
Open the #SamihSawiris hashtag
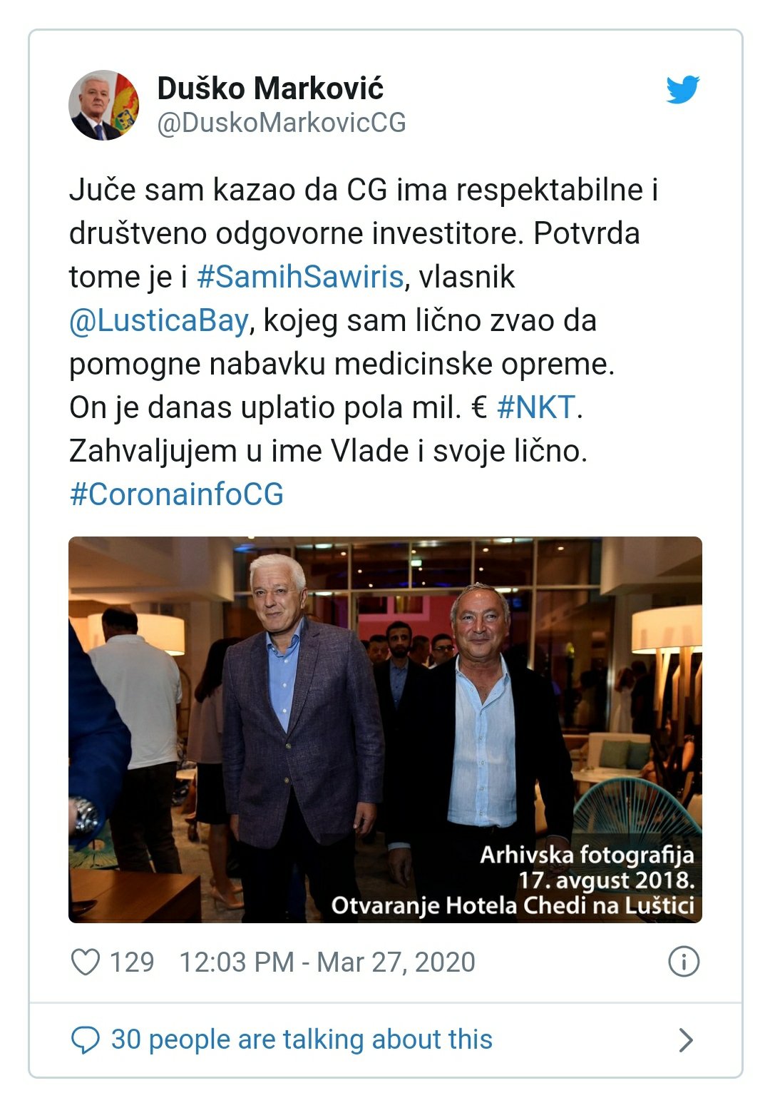click(x=300, y=277)
